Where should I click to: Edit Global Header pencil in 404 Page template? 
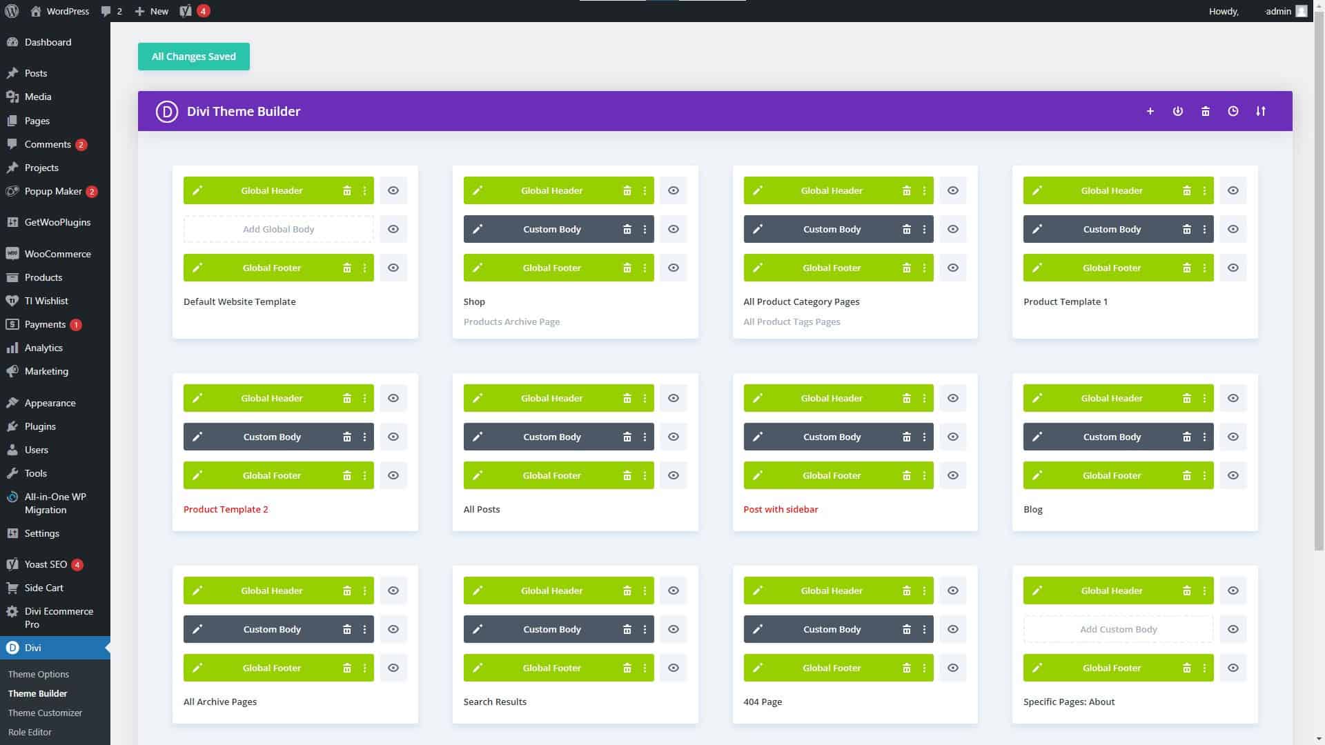point(757,590)
